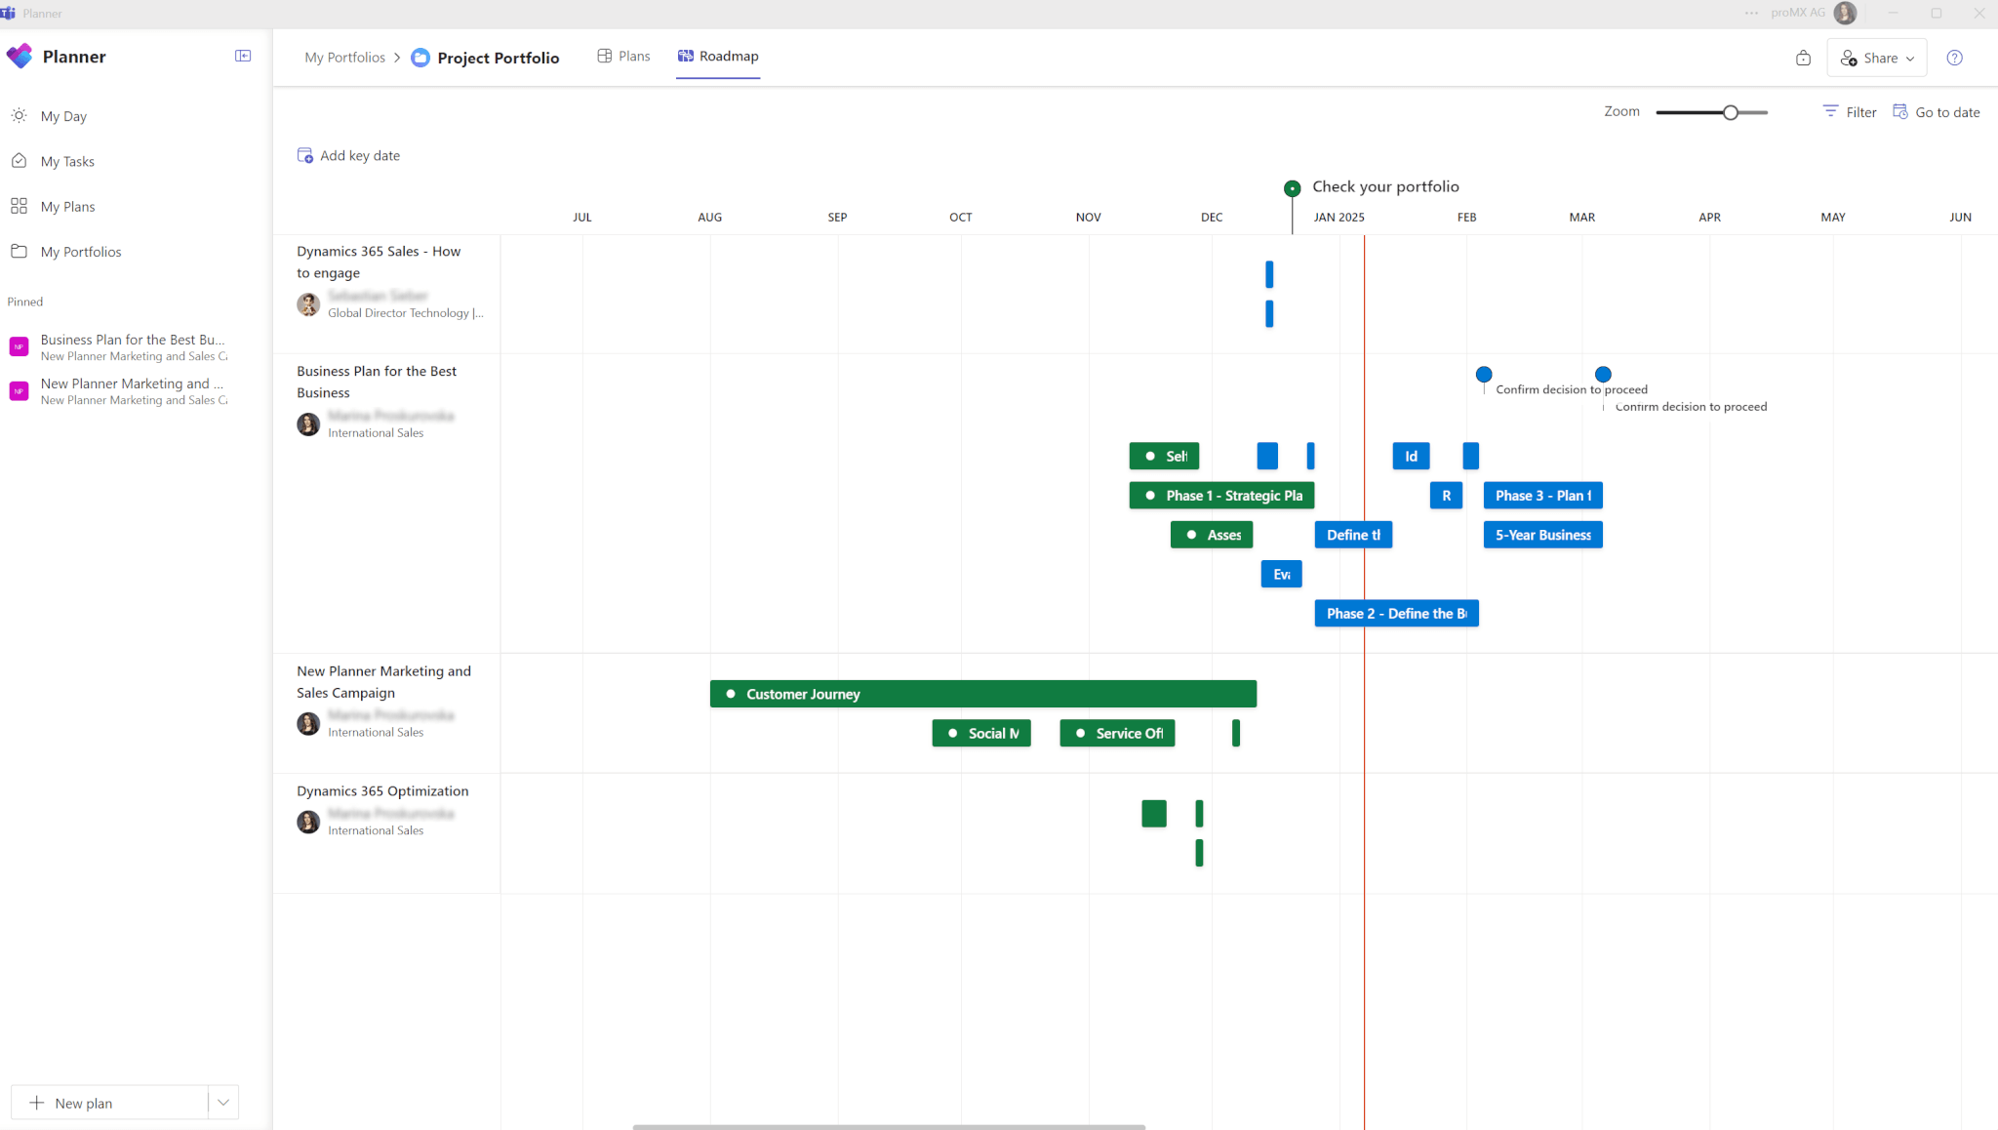Viewport: 1998px width, 1130px height.
Task: Click the Planner logo icon
Action: tap(20, 56)
